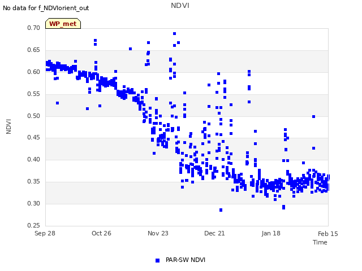This screenshot has width=362, height=271.
Task: Click the Nov 23 x-axis tick label
Action: tap(158, 233)
